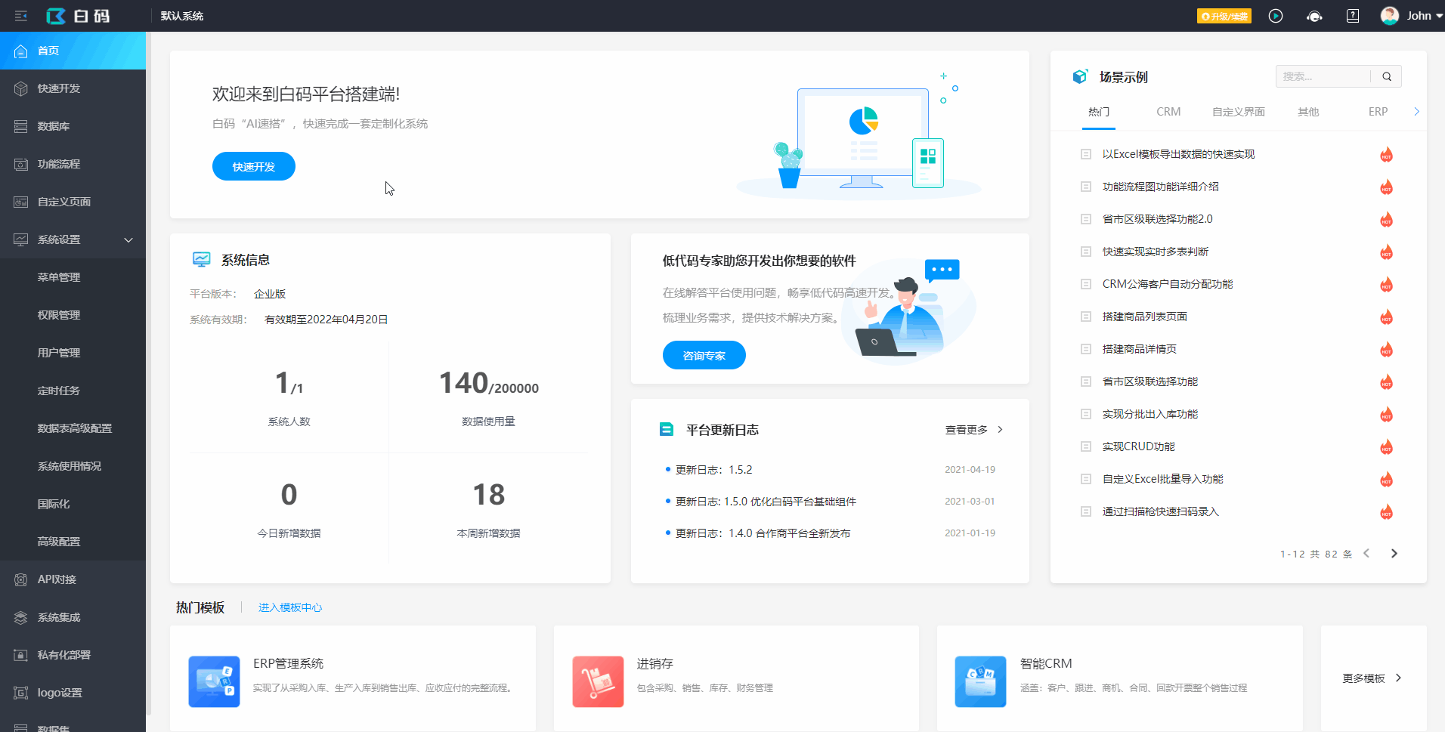Collapse the 系统设置 menu chevron
The image size is (1445, 732).
(128, 239)
